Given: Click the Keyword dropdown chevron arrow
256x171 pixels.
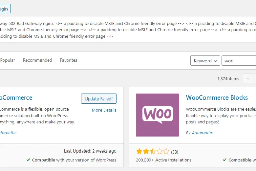Looking at the screenshot, I should click(216, 61).
